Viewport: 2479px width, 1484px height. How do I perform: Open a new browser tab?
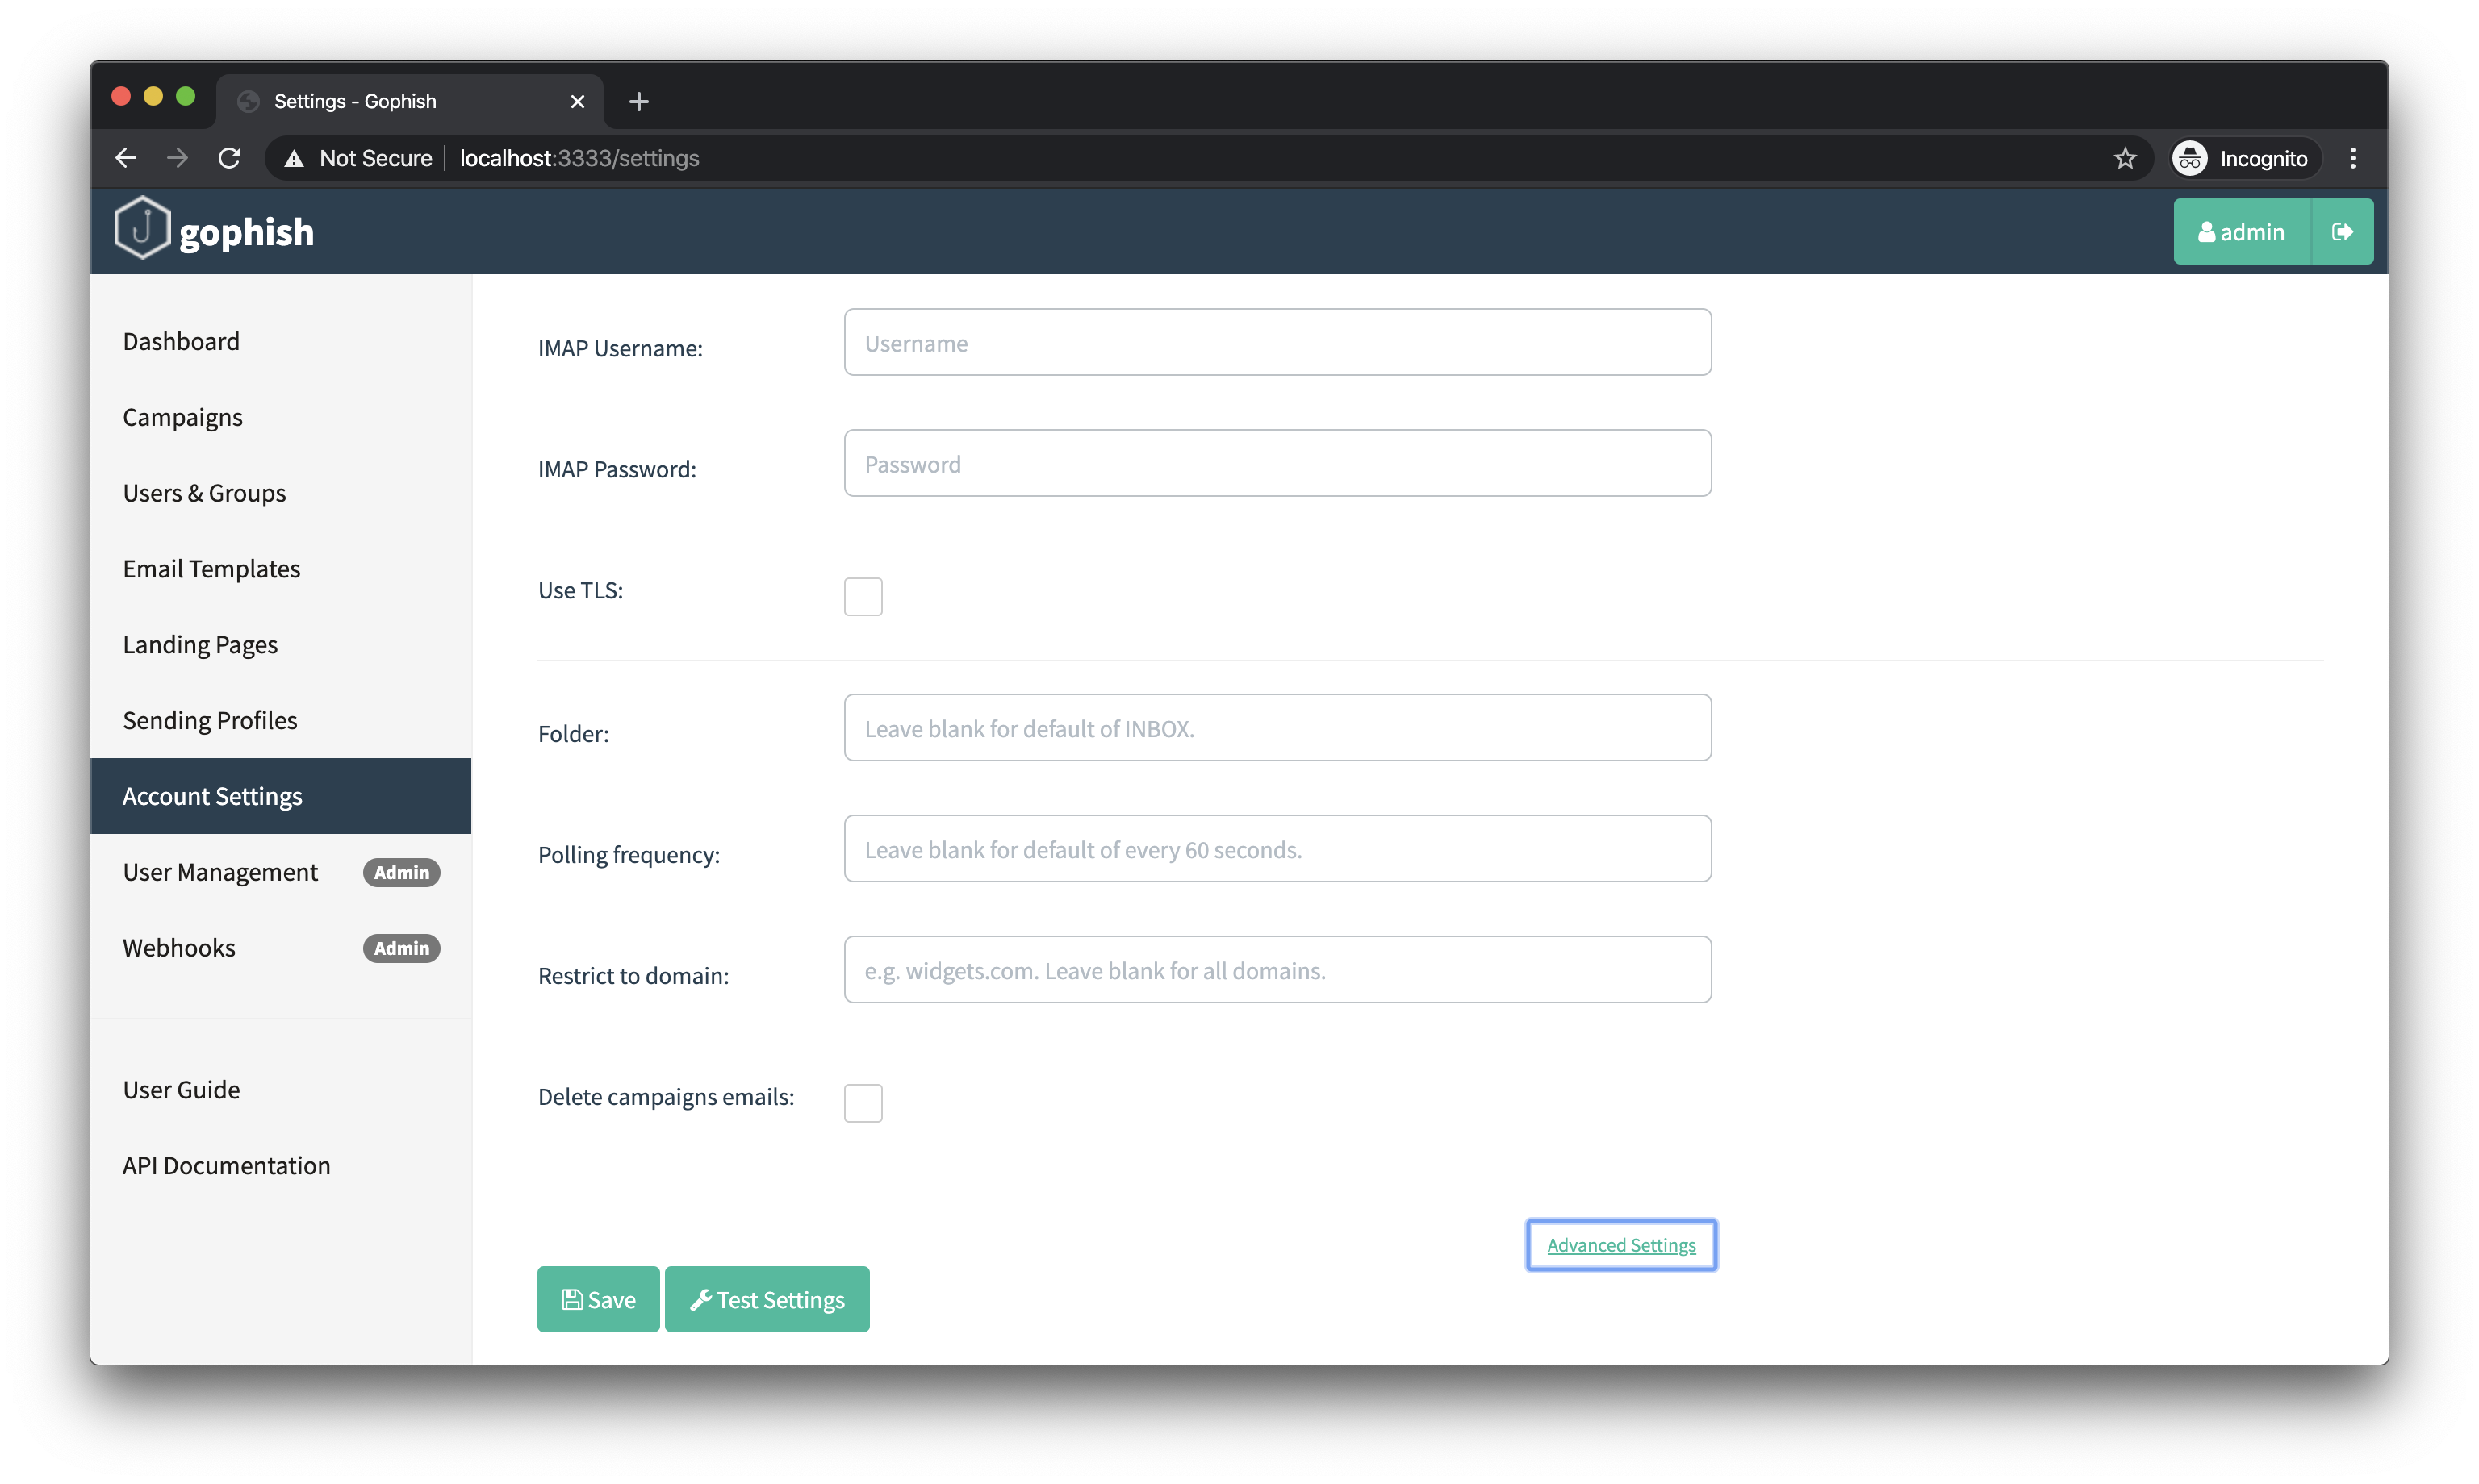pos(639,101)
